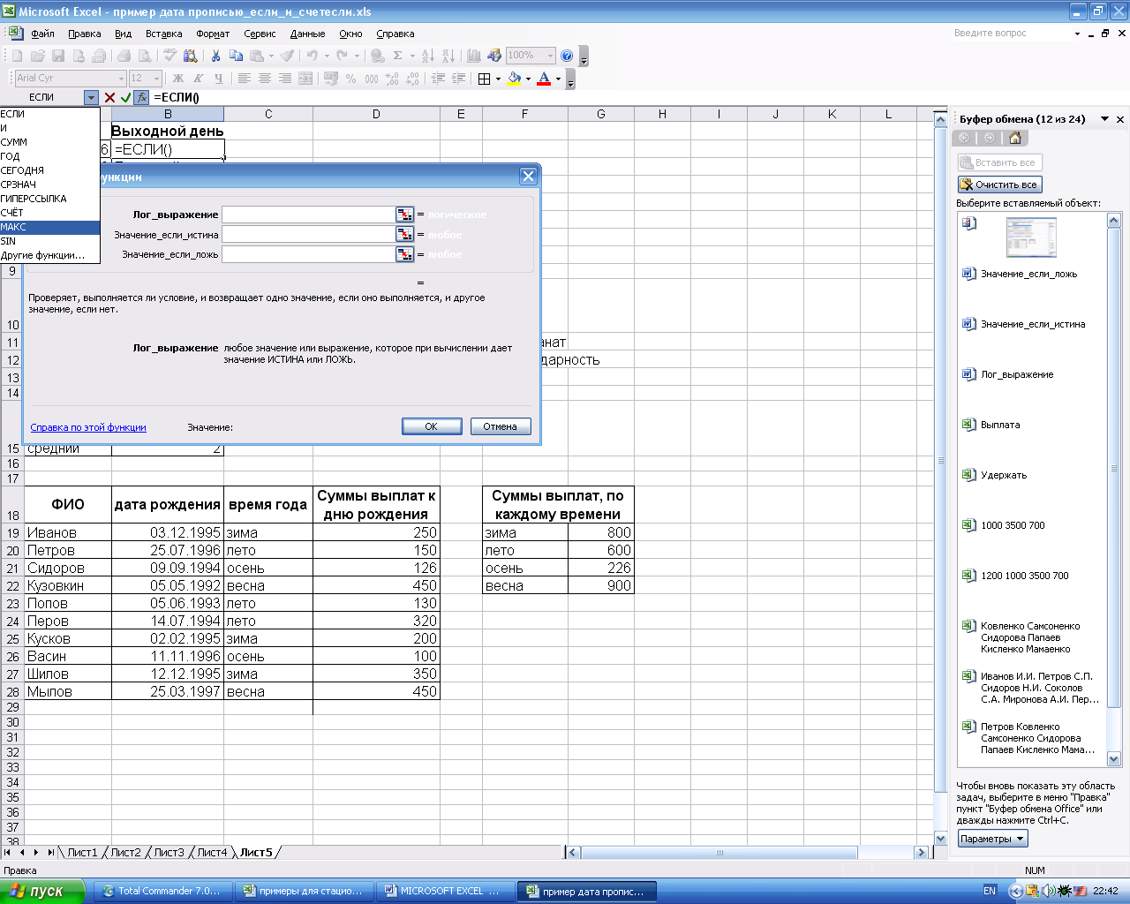Click the Decrease Decimal icon
The width and height of the screenshot is (1130, 904).
coord(412,79)
